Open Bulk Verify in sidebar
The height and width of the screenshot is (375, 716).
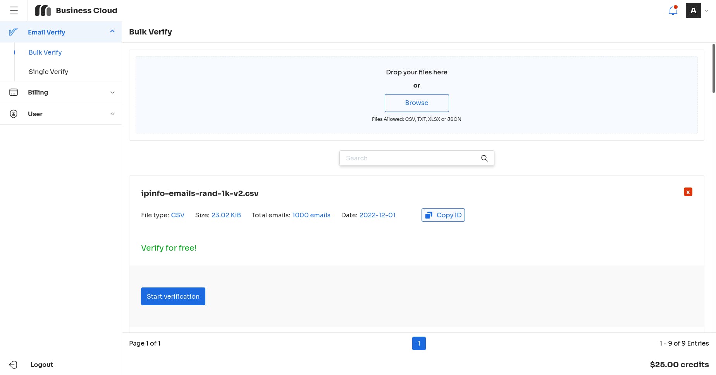pos(45,52)
